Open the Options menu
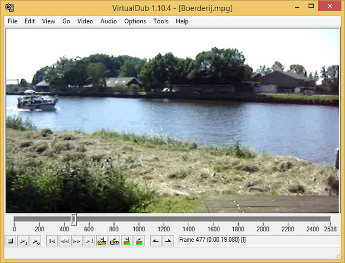 pyautogui.click(x=135, y=21)
